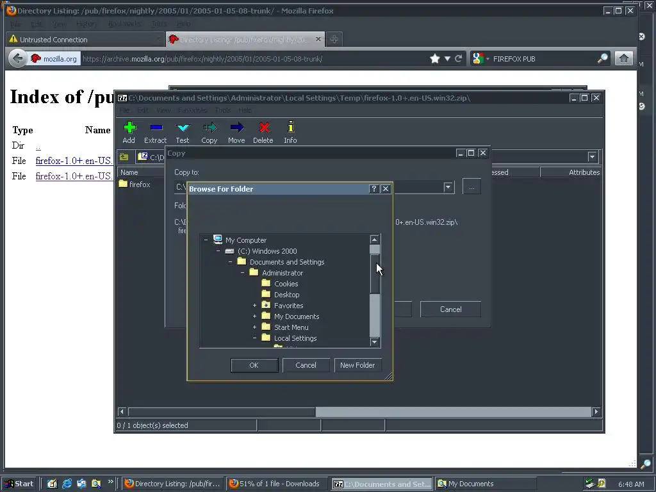Click the Test icon in 7-Zip toolbar

[x=183, y=127]
